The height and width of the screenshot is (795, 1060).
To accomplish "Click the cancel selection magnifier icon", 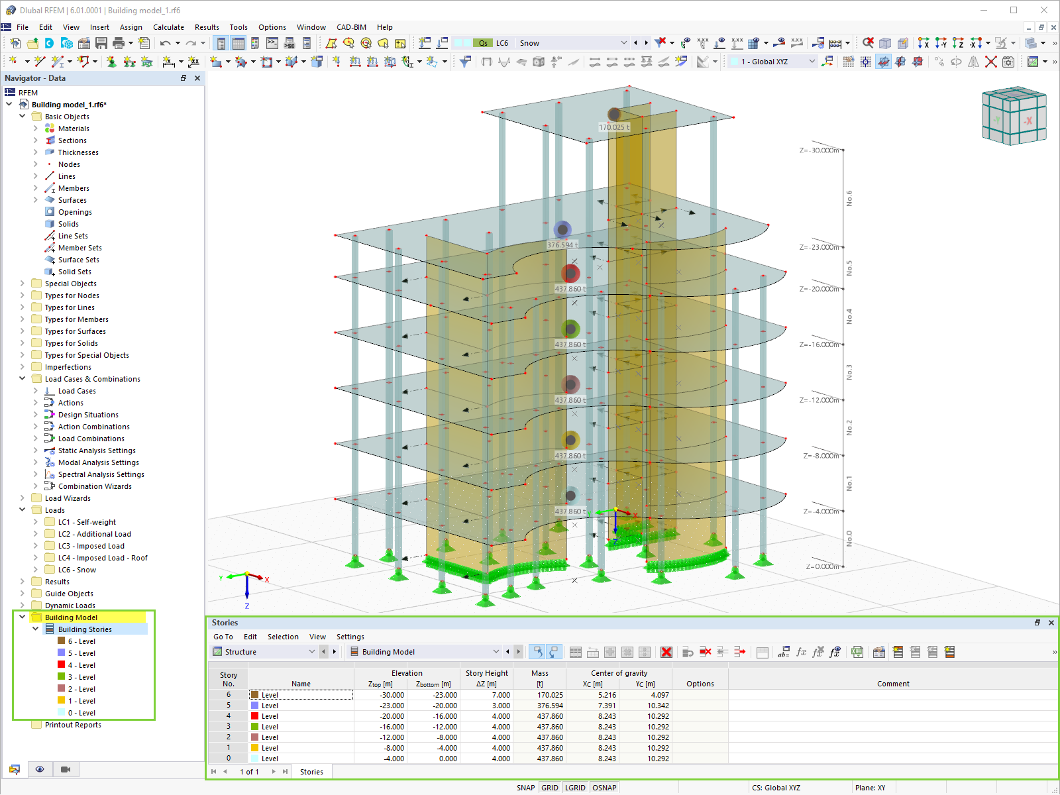I will pos(868,43).
